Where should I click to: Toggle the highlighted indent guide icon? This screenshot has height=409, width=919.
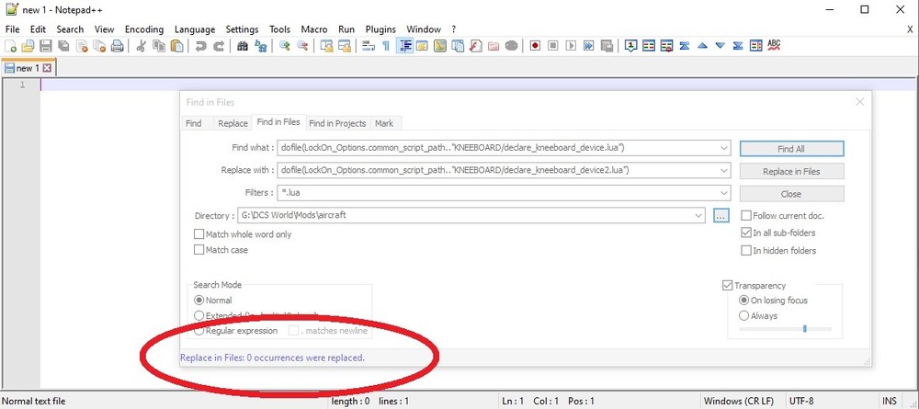(x=404, y=46)
